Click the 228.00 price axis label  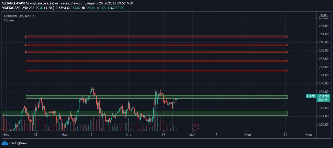(324, 108)
